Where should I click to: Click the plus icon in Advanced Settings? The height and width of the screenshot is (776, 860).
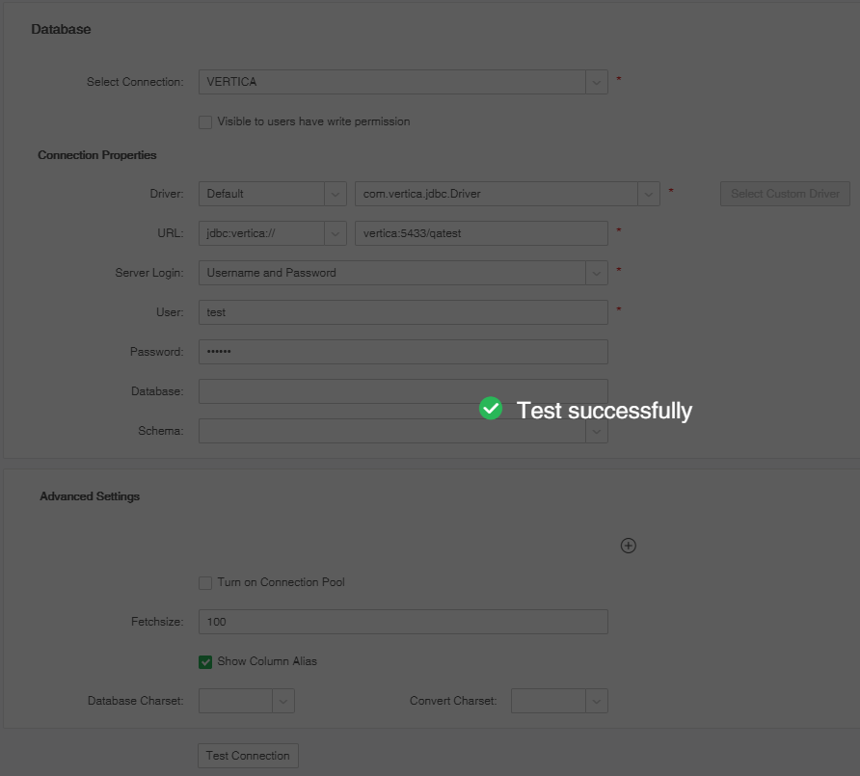(628, 546)
